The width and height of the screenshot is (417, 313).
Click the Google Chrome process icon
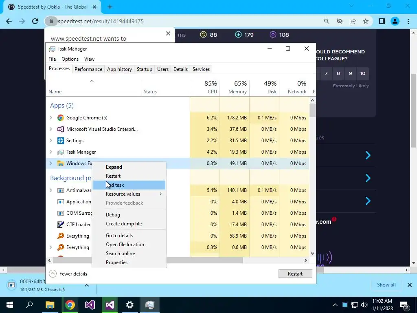pos(61,118)
